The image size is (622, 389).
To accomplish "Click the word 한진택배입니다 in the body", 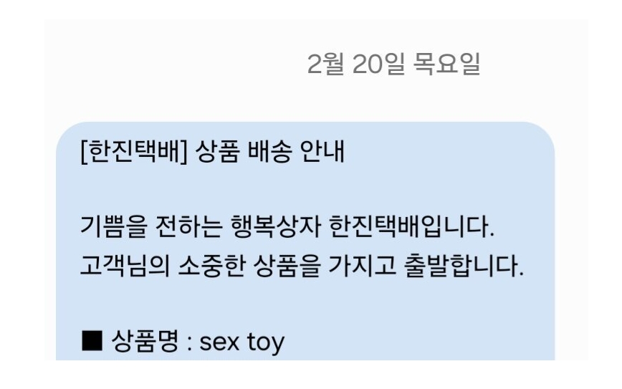I will [x=412, y=231].
